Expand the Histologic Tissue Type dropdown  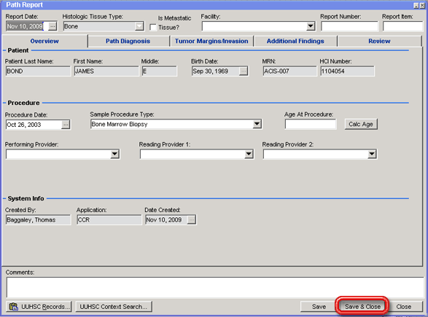139,26
